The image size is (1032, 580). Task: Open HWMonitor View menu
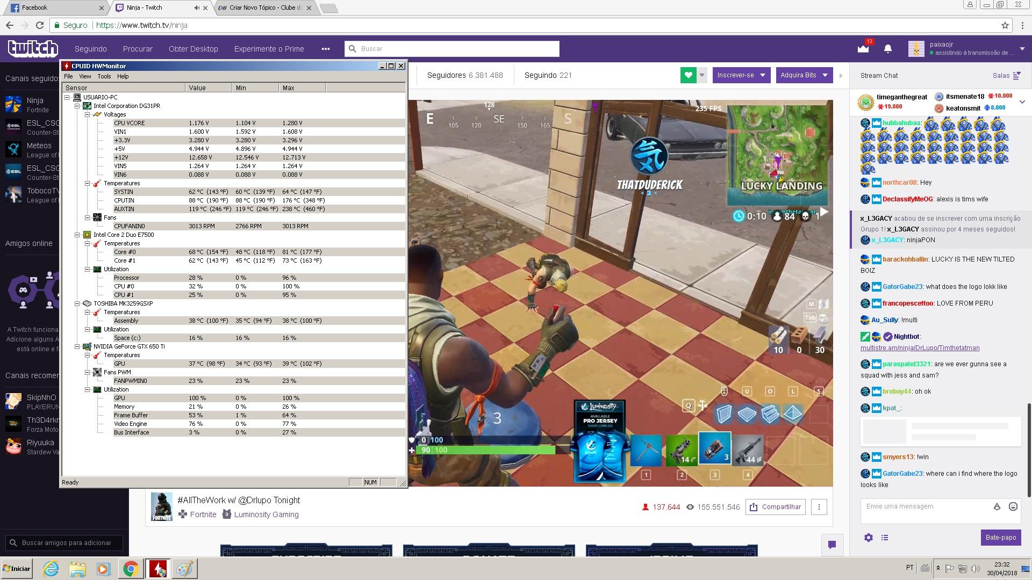click(x=85, y=76)
